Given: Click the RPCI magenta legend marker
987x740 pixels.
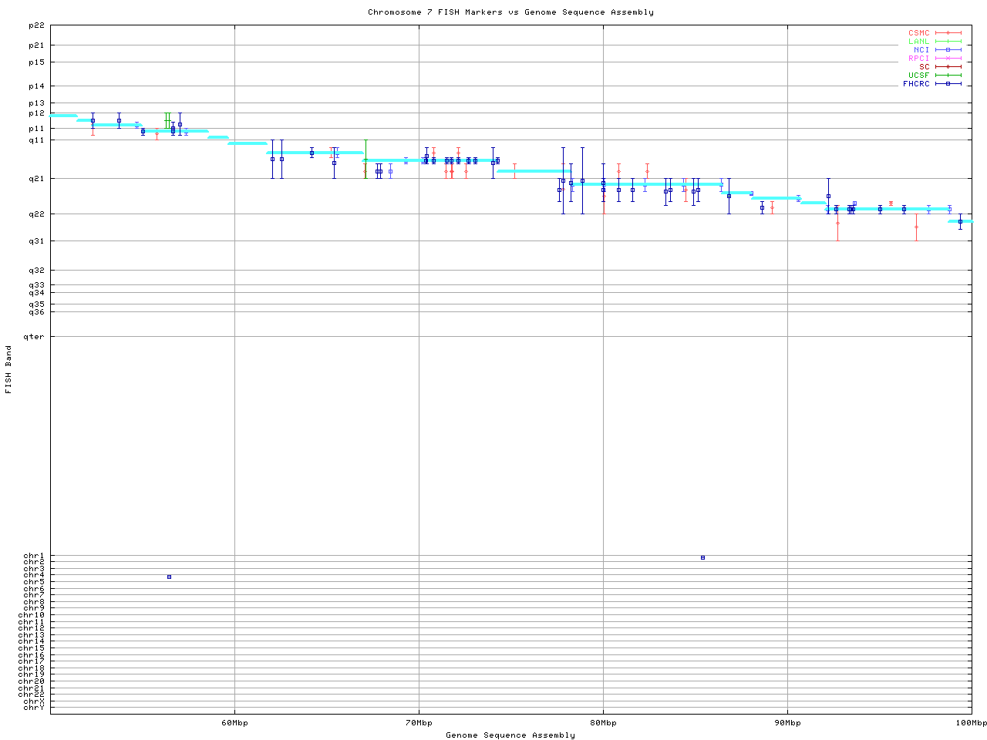Looking at the screenshot, I should click(x=948, y=58).
